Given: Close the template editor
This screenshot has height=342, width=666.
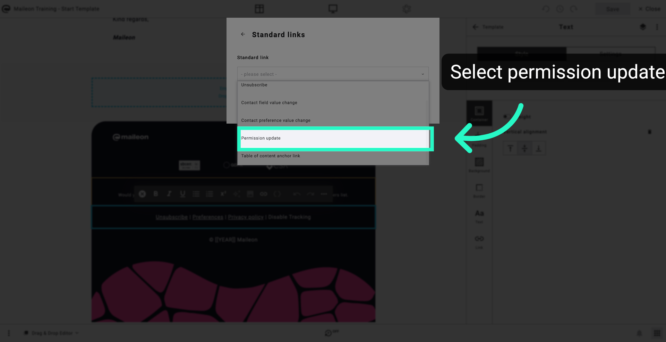Looking at the screenshot, I should (x=649, y=9).
